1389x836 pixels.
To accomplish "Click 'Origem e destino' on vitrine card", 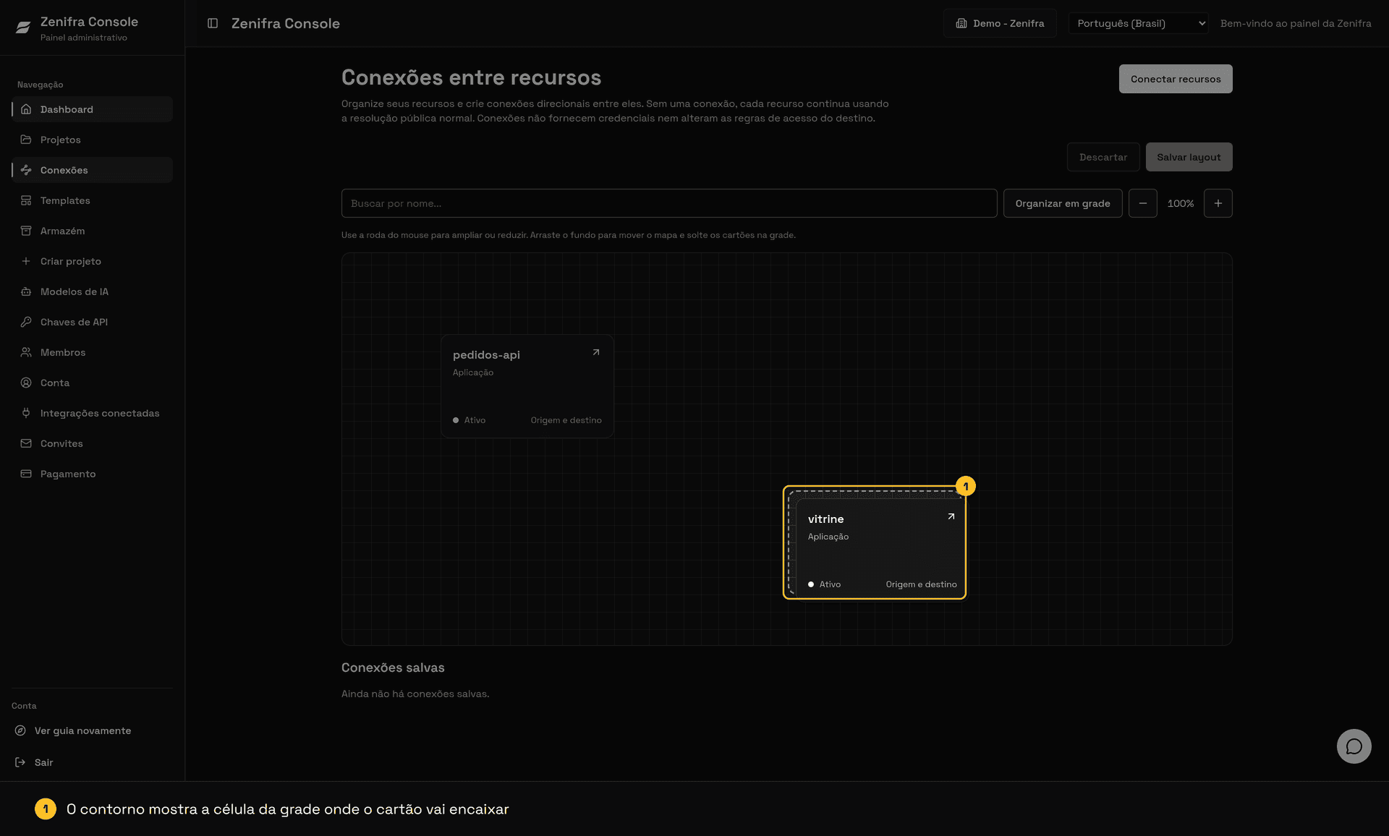I will tap(921, 584).
